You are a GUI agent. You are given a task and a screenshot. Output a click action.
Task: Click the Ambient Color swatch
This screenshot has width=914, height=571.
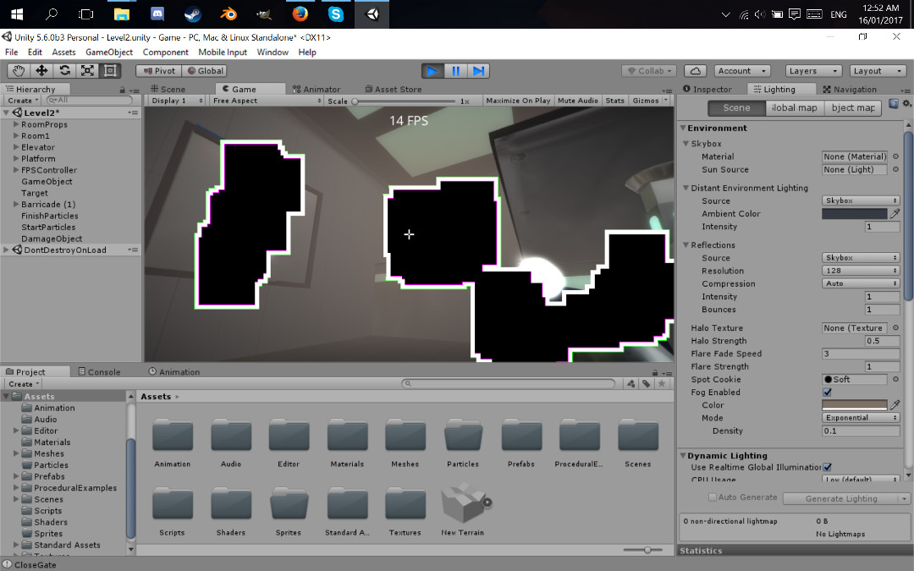(854, 214)
